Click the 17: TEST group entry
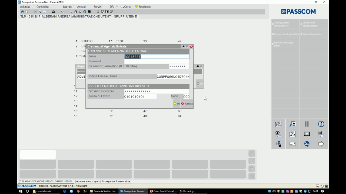Viewport: 346px width, 194px height. coord(116,41)
